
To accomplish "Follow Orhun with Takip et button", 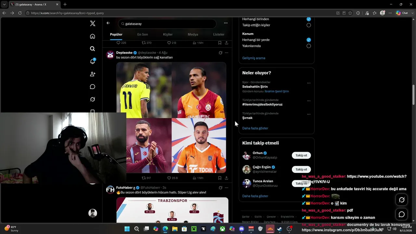I will [x=301, y=155].
